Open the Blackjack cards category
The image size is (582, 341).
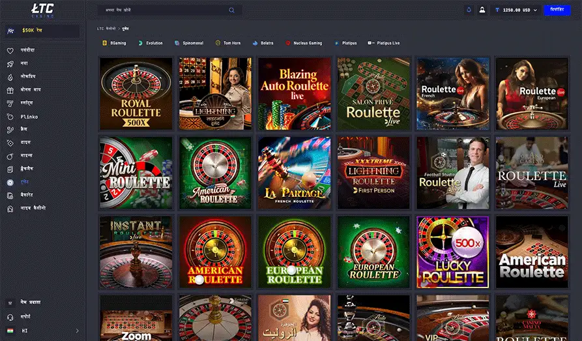[x=21, y=169]
